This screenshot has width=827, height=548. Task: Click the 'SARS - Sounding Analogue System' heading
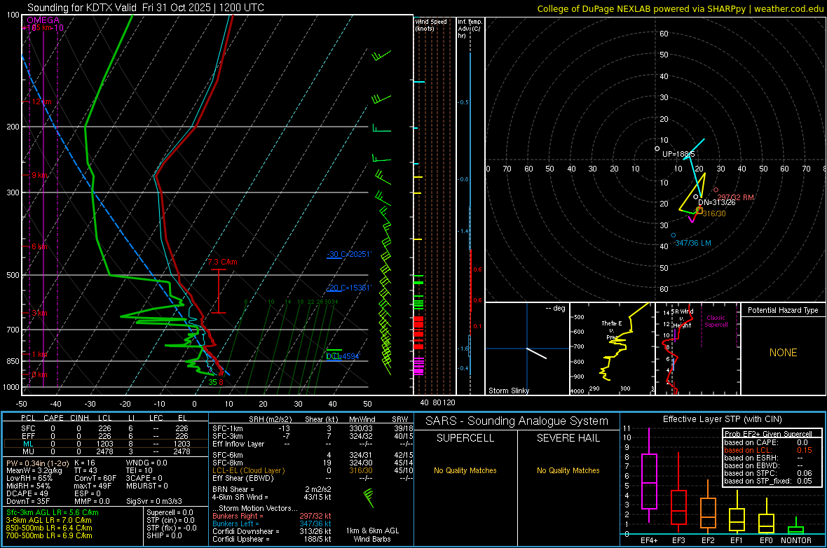pos(517,421)
